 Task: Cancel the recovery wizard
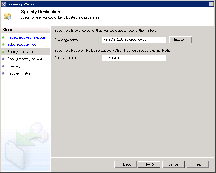coord(173,164)
